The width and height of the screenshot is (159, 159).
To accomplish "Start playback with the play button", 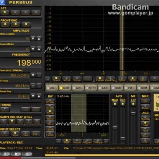I will [16, 154].
